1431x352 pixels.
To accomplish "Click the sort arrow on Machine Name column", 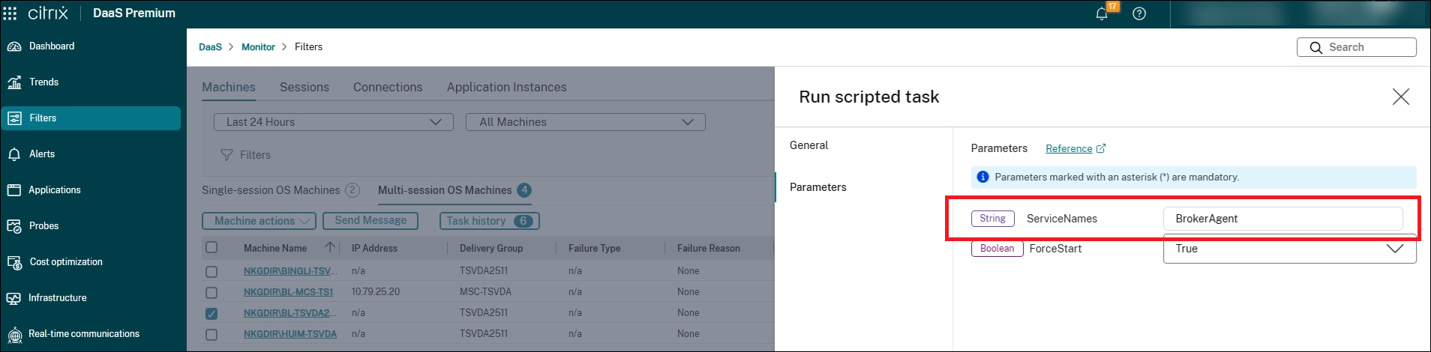I will pos(329,247).
